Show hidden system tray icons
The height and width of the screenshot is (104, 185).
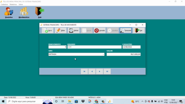143,101
